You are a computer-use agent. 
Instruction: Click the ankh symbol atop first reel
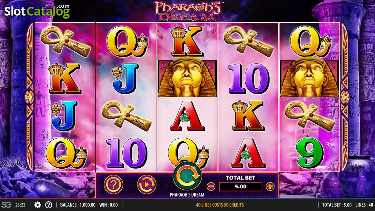click(x=65, y=41)
